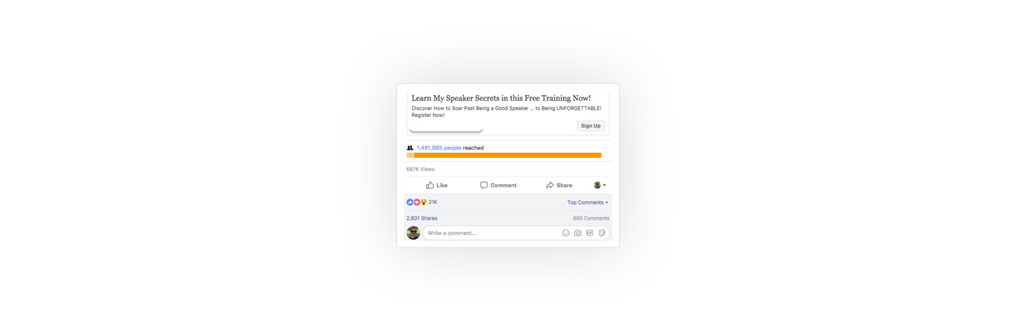Screen dimensions: 1016x333
Task: Show the 21K reactions count
Action: pyautogui.click(x=433, y=202)
